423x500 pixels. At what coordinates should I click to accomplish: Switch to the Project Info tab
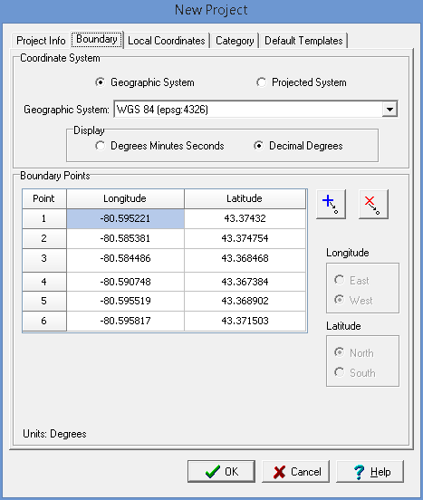click(41, 41)
